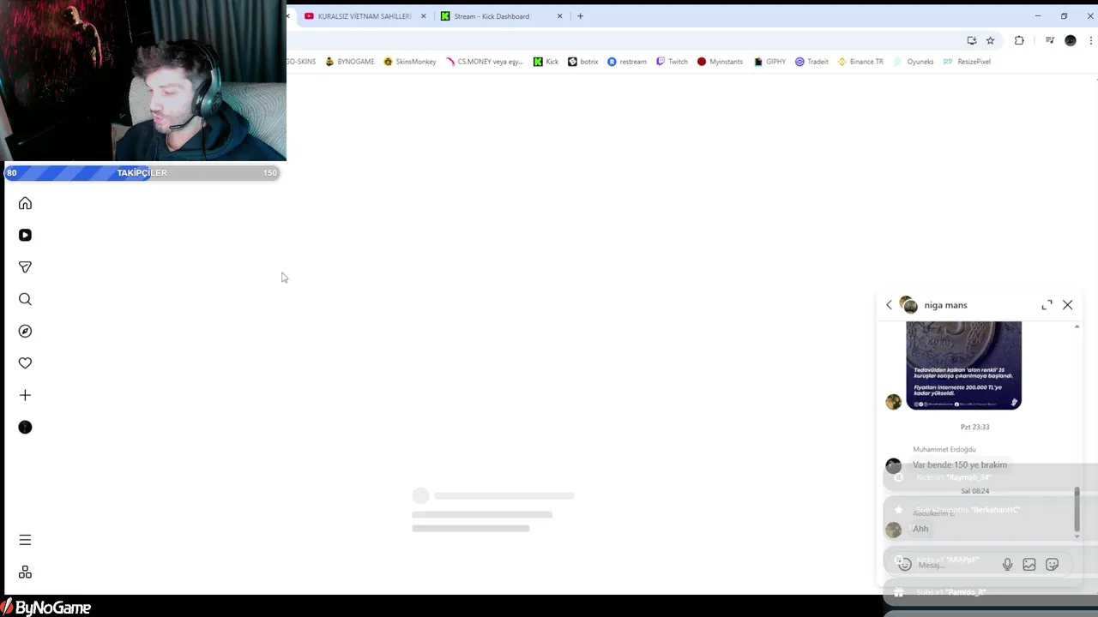Click the message "Var bende 150 ye brakim"
The width and height of the screenshot is (1098, 617).
(x=960, y=464)
